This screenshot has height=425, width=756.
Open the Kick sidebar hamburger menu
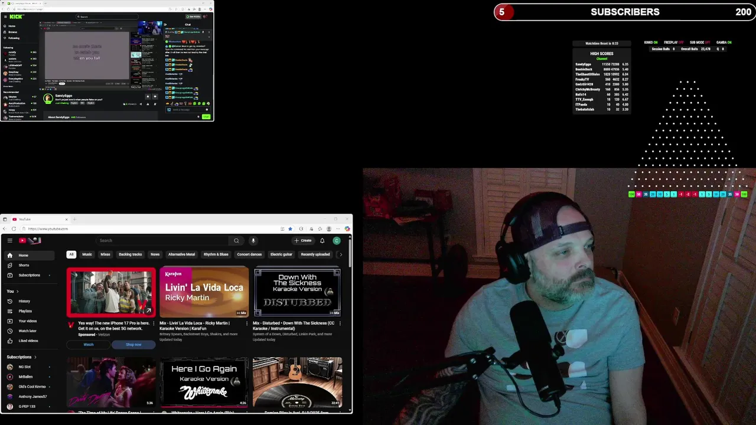(x=4, y=17)
